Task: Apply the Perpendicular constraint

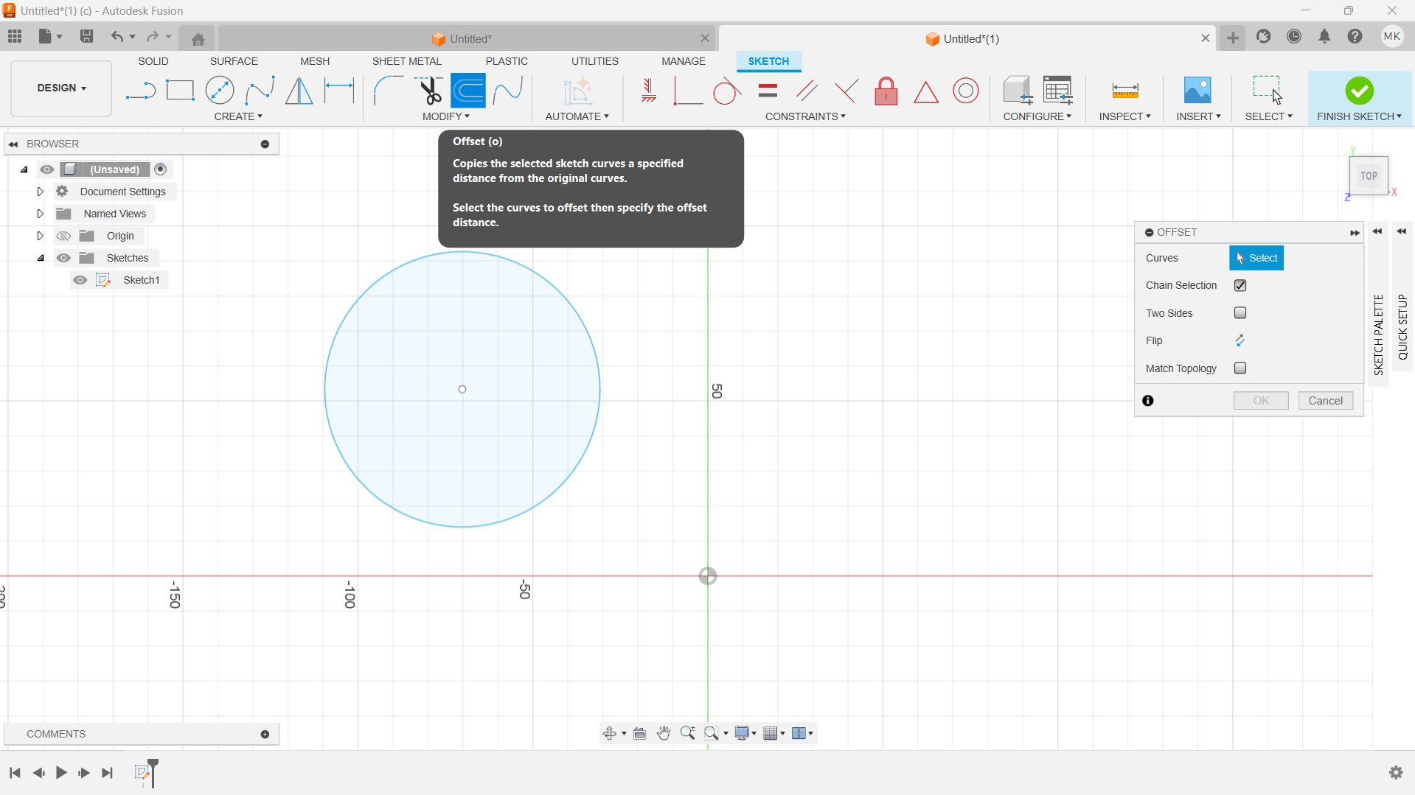Action: [x=846, y=91]
